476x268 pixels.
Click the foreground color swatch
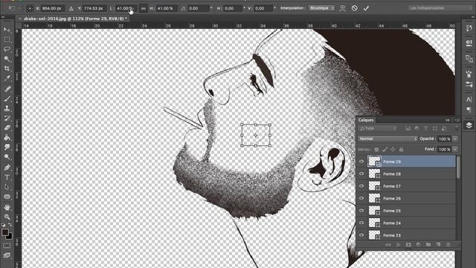pos(4,232)
